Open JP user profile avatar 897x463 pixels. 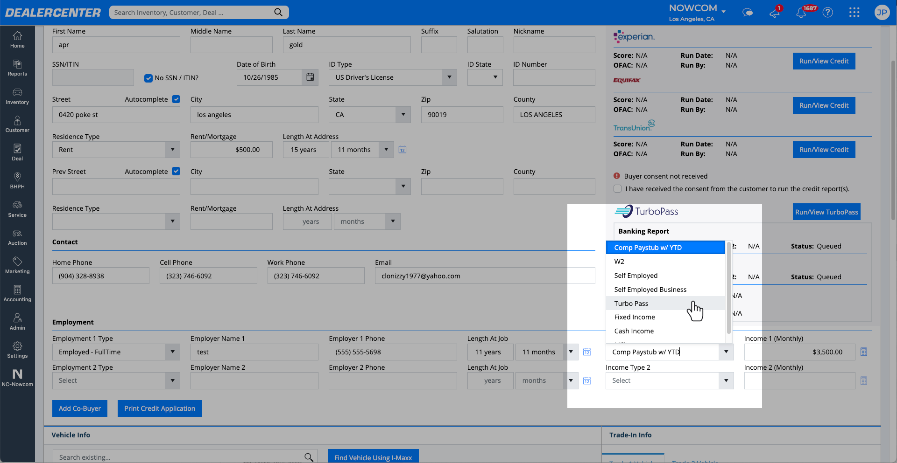pyautogui.click(x=882, y=13)
